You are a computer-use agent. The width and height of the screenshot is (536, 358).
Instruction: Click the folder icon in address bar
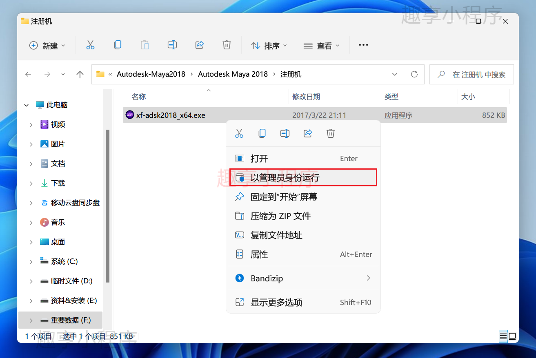(100, 74)
